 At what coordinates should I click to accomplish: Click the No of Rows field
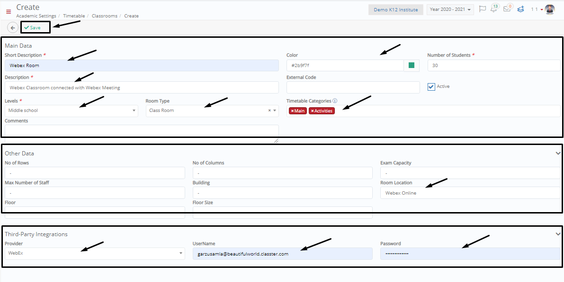click(95, 173)
